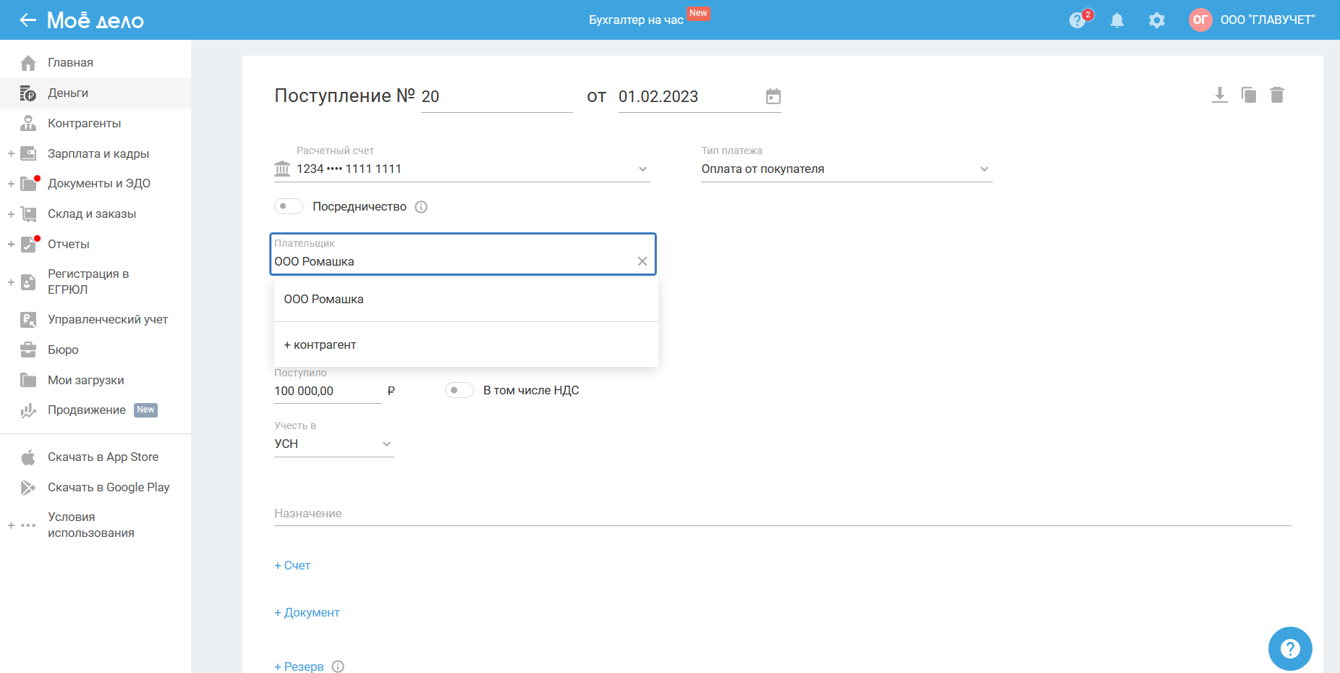Screen dimensions: 1340x673
Task: Open settings gear in header
Action: point(1156,20)
